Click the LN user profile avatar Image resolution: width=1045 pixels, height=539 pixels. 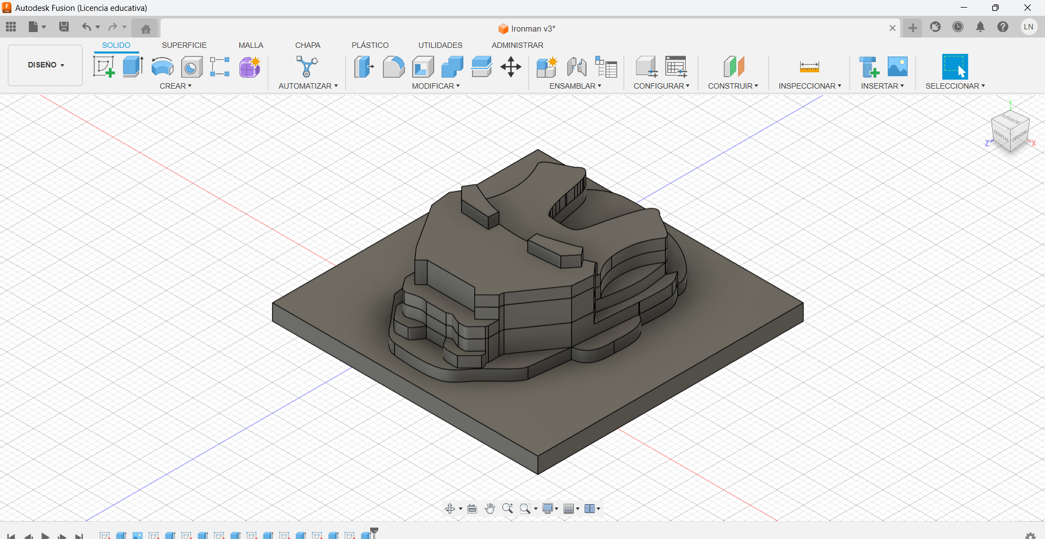pos(1029,27)
